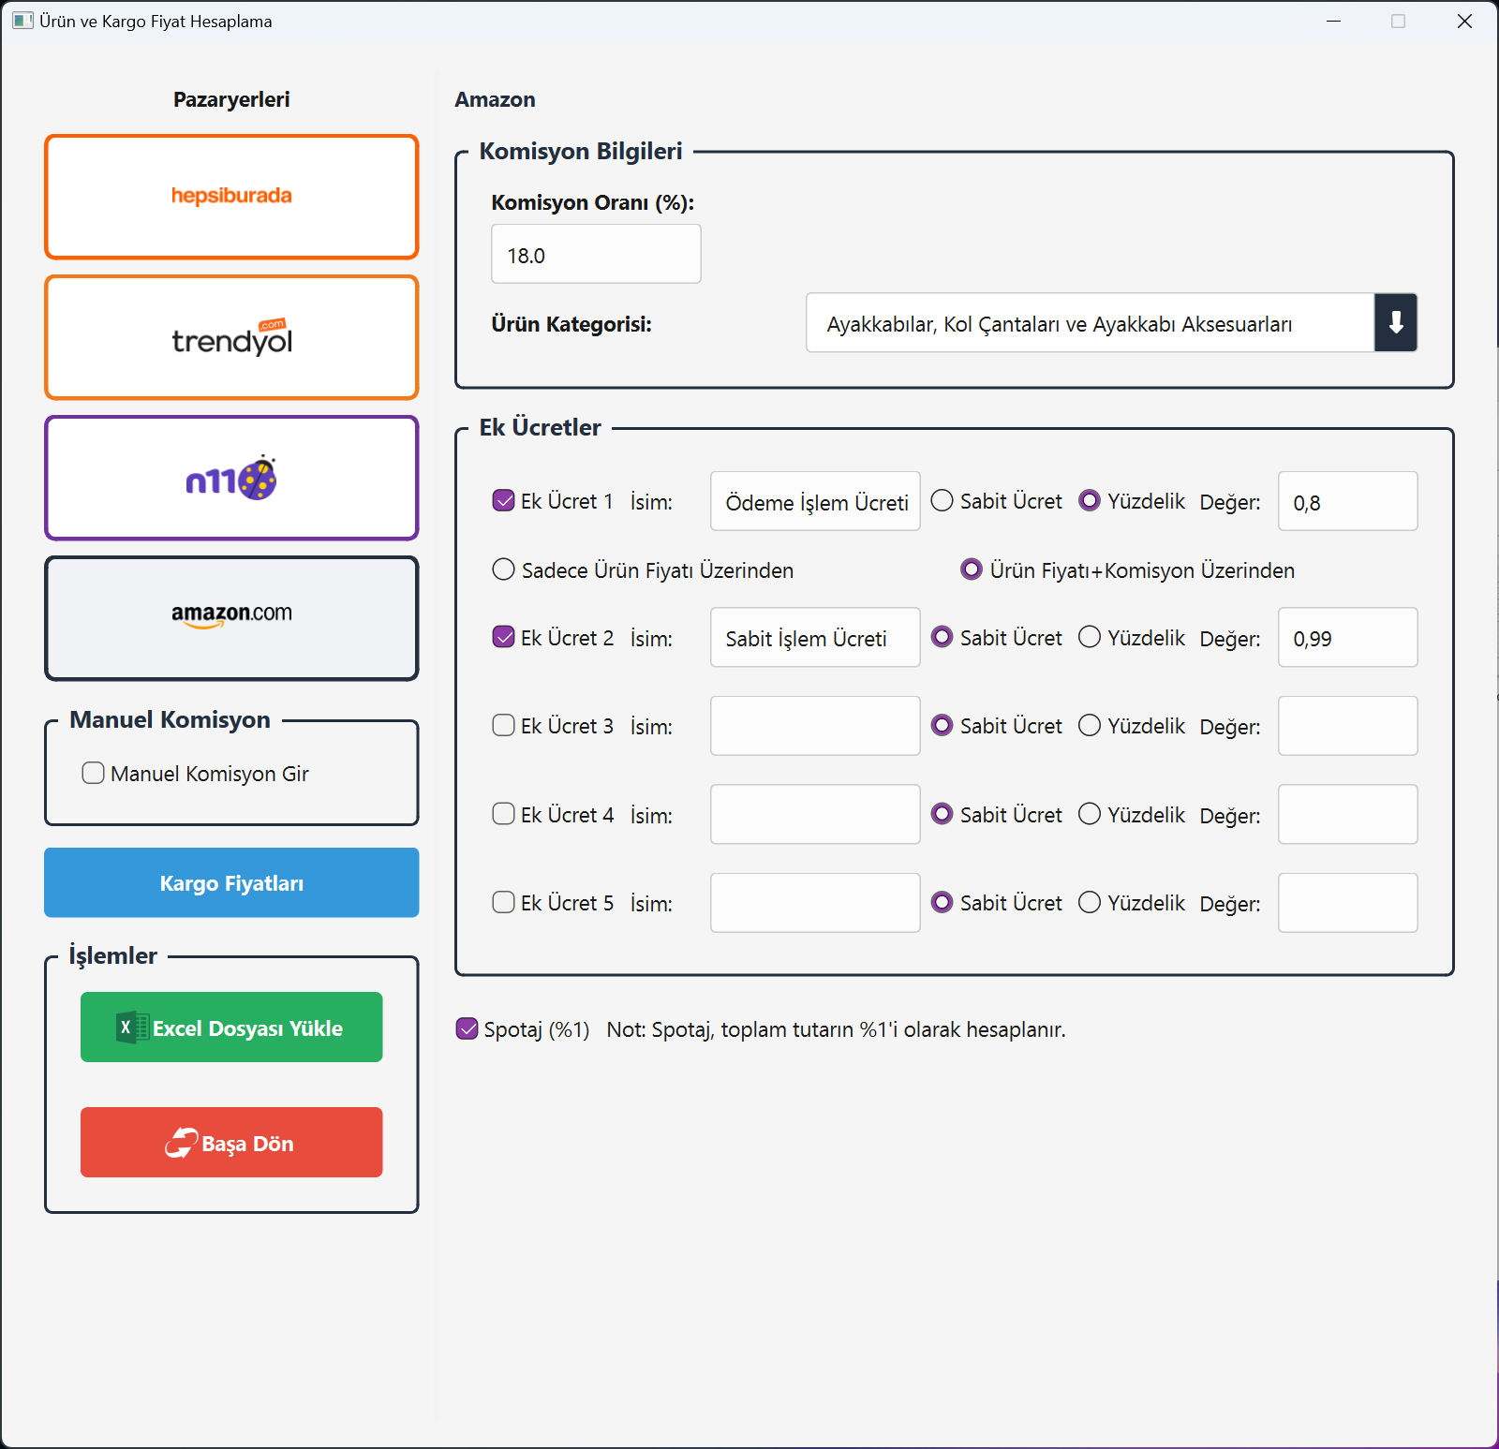Click the Ürün Kategorisi: label
1499x1449 pixels.
tap(571, 324)
